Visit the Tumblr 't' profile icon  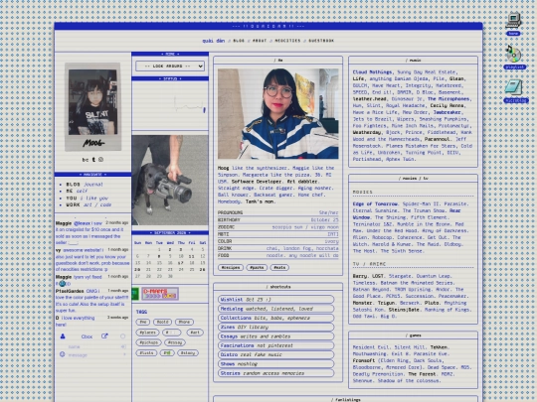(93, 160)
